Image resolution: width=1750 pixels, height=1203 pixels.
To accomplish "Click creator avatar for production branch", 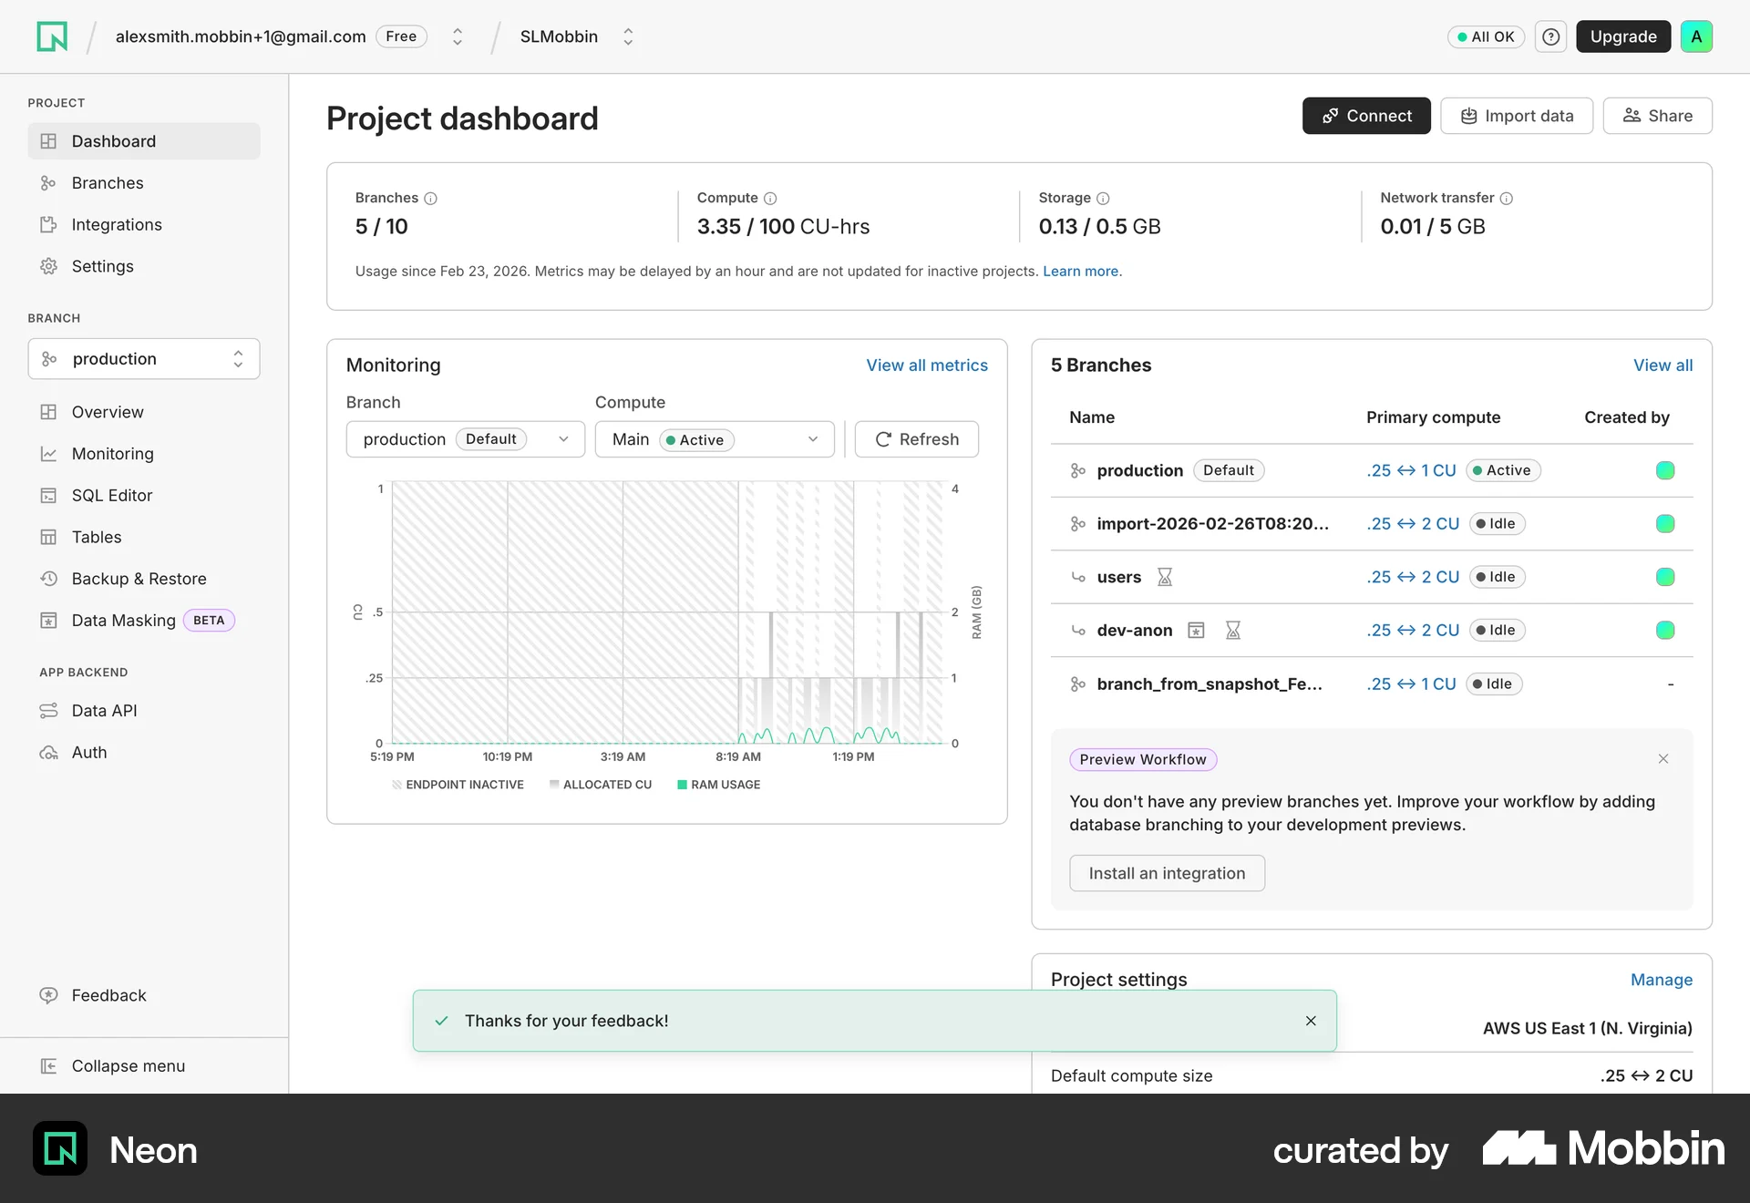I will tap(1665, 470).
